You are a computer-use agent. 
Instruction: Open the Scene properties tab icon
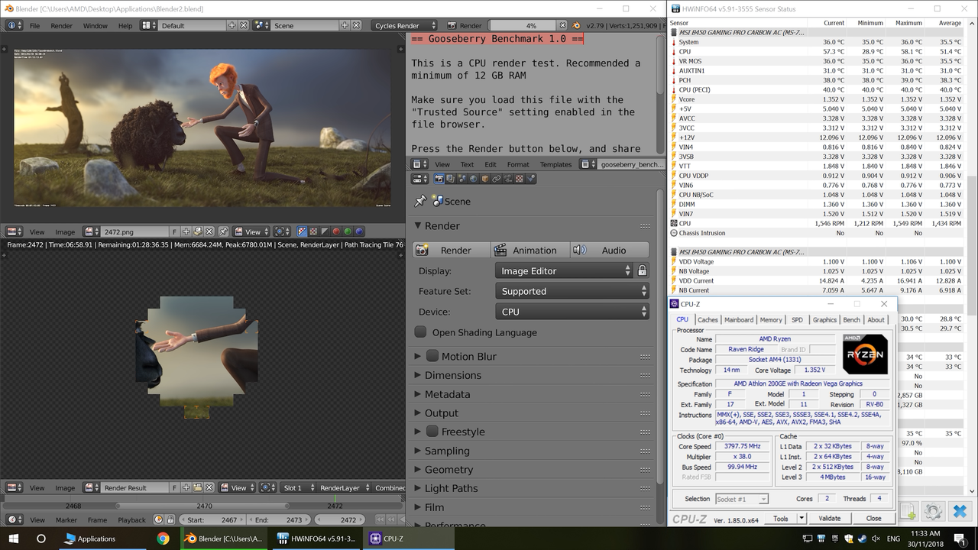462,179
